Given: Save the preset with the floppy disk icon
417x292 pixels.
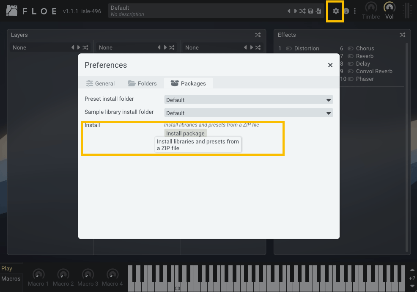Looking at the screenshot, I should coord(311,11).
